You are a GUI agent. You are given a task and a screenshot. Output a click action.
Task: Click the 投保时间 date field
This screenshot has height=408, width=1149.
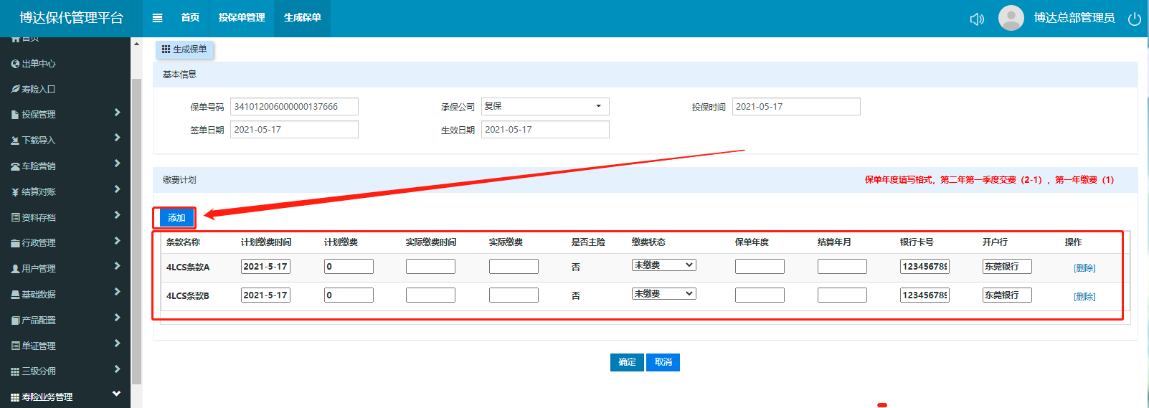[796, 107]
